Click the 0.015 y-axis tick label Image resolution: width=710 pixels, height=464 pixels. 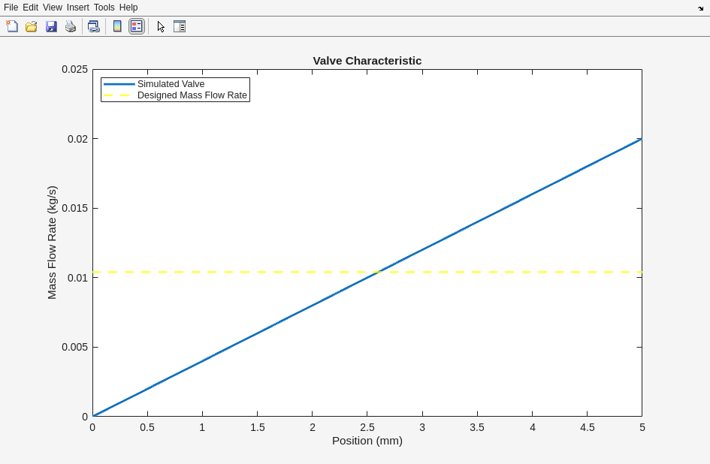coord(74,208)
